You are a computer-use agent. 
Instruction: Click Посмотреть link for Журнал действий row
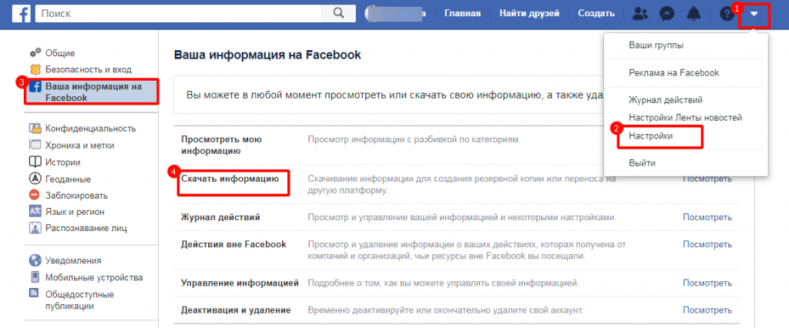tap(707, 217)
